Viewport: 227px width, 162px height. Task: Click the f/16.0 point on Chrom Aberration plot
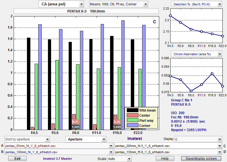212,74
